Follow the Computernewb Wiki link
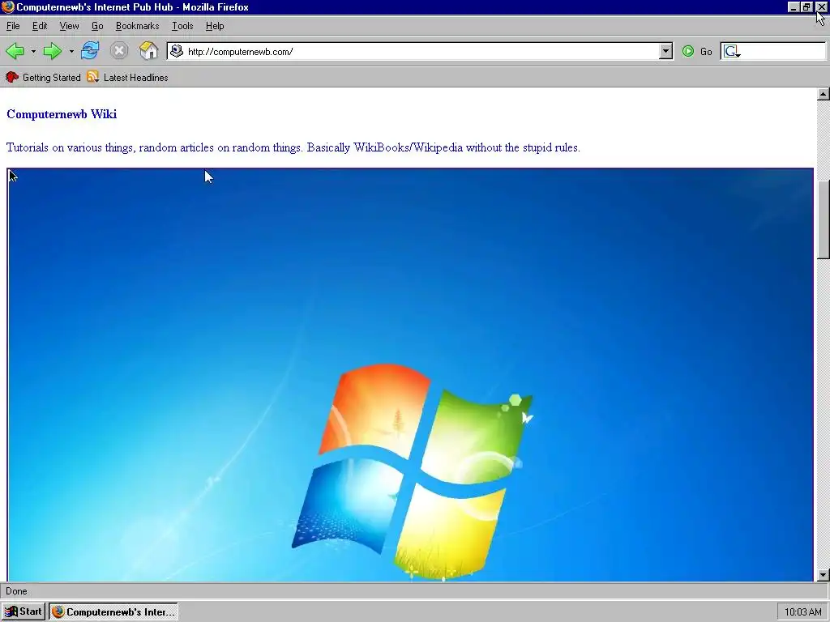Screen dimensions: 830x622 62,114
